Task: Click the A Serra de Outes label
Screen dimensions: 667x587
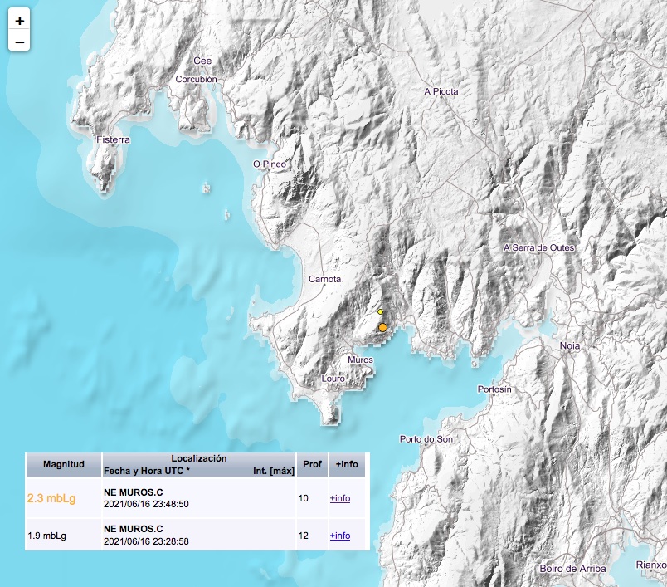Action: [x=538, y=247]
